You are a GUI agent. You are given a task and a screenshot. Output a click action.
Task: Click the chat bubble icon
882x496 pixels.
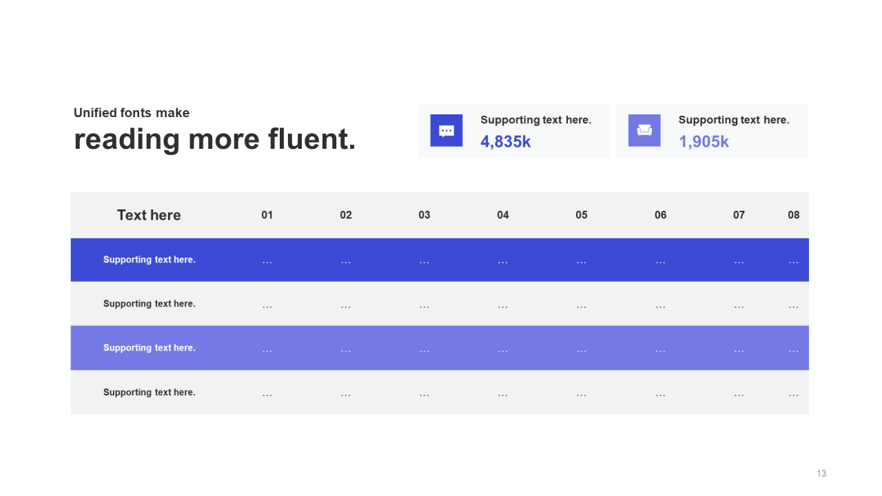point(447,130)
